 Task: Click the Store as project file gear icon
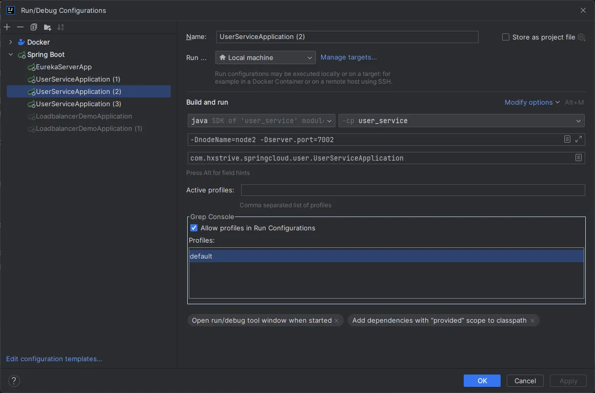[581, 37]
